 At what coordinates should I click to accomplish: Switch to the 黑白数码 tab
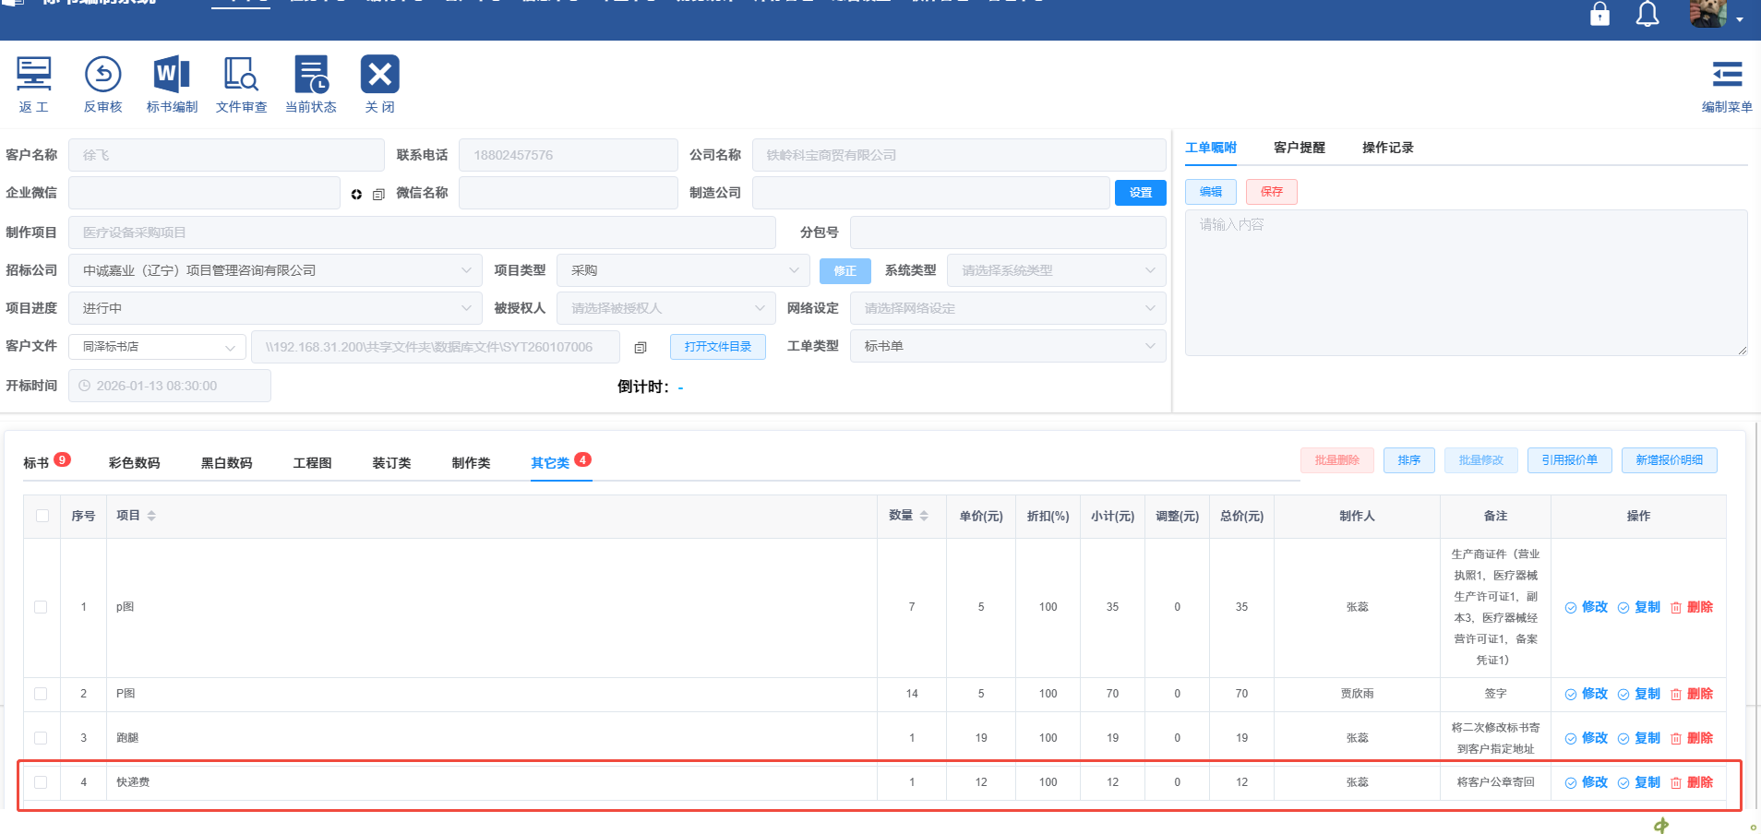coord(226,462)
